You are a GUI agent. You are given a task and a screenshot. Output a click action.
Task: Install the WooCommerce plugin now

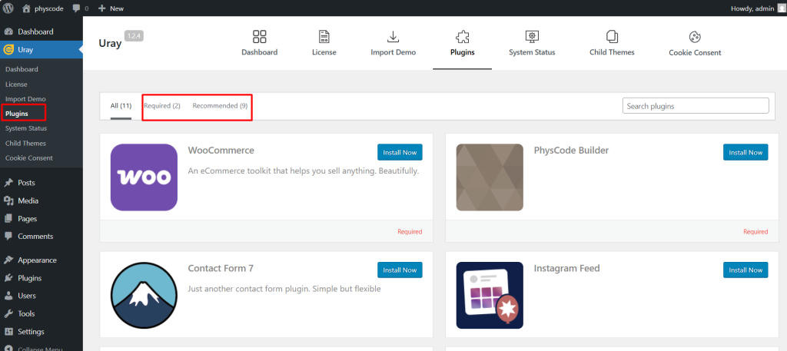400,152
